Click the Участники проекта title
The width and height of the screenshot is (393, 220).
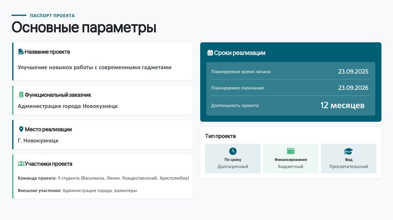click(x=49, y=164)
